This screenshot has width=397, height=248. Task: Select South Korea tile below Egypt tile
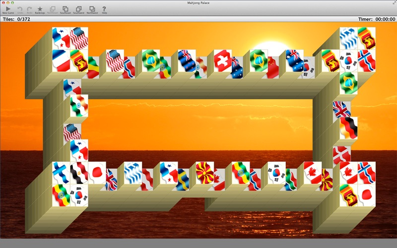click(79, 195)
